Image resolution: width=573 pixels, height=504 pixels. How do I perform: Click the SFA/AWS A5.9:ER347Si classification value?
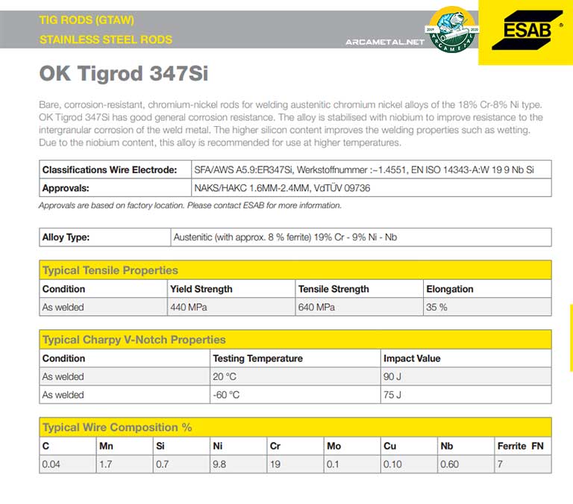364,169
